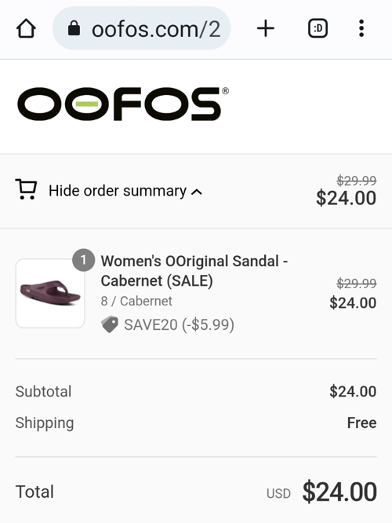Tap the browser home icon

(26, 29)
